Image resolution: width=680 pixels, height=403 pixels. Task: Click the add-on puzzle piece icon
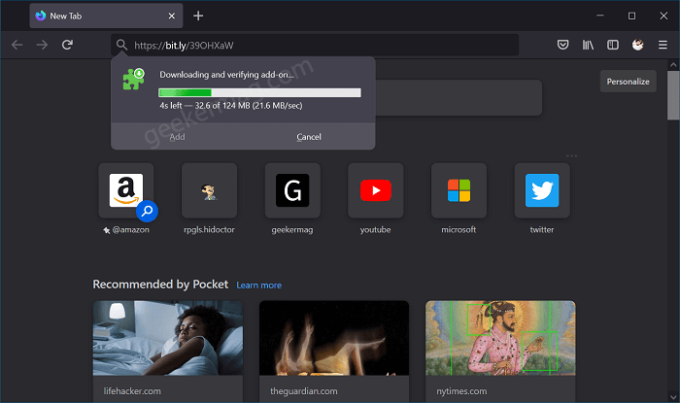tap(134, 79)
